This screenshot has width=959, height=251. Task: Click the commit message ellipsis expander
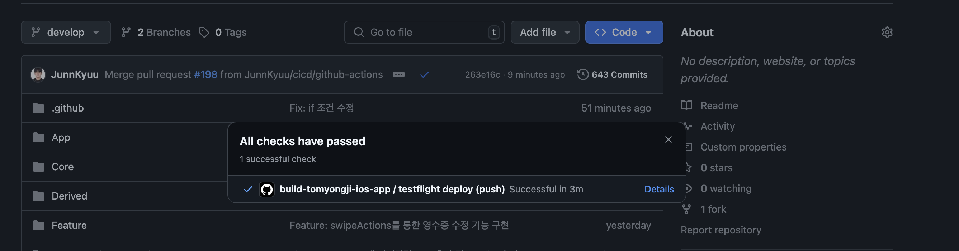click(398, 75)
